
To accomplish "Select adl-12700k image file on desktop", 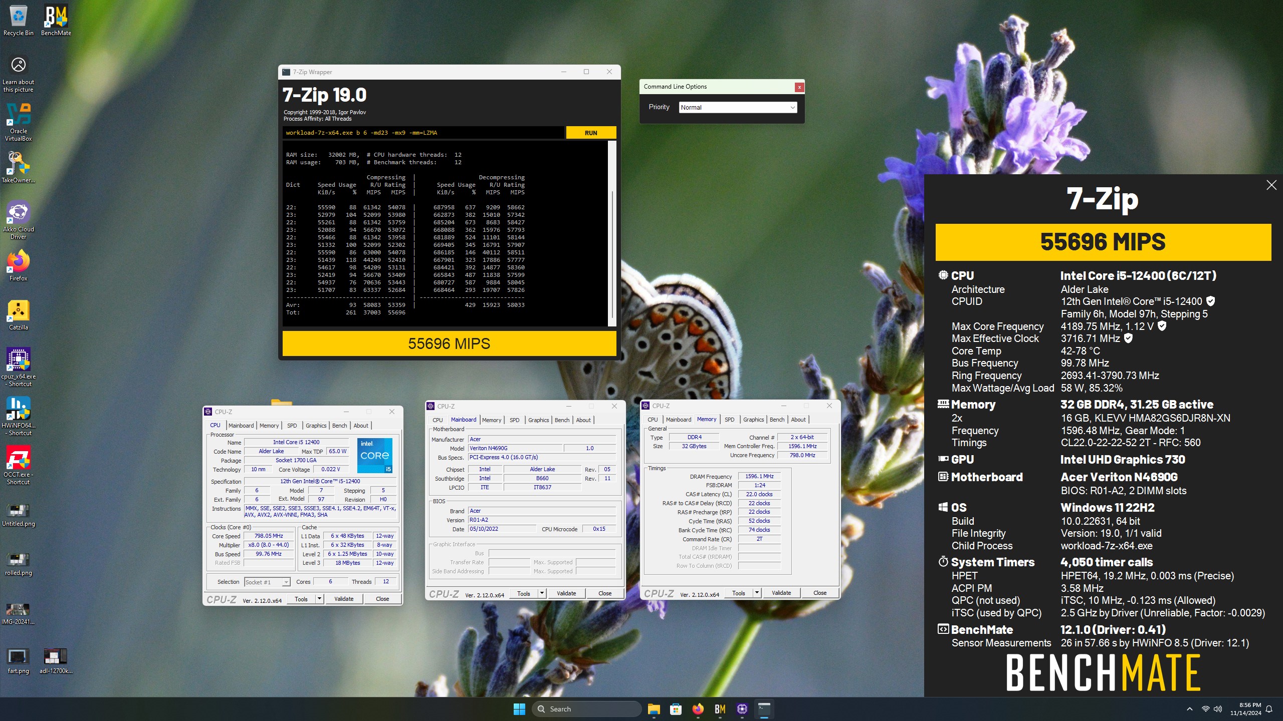I will click(x=56, y=661).
